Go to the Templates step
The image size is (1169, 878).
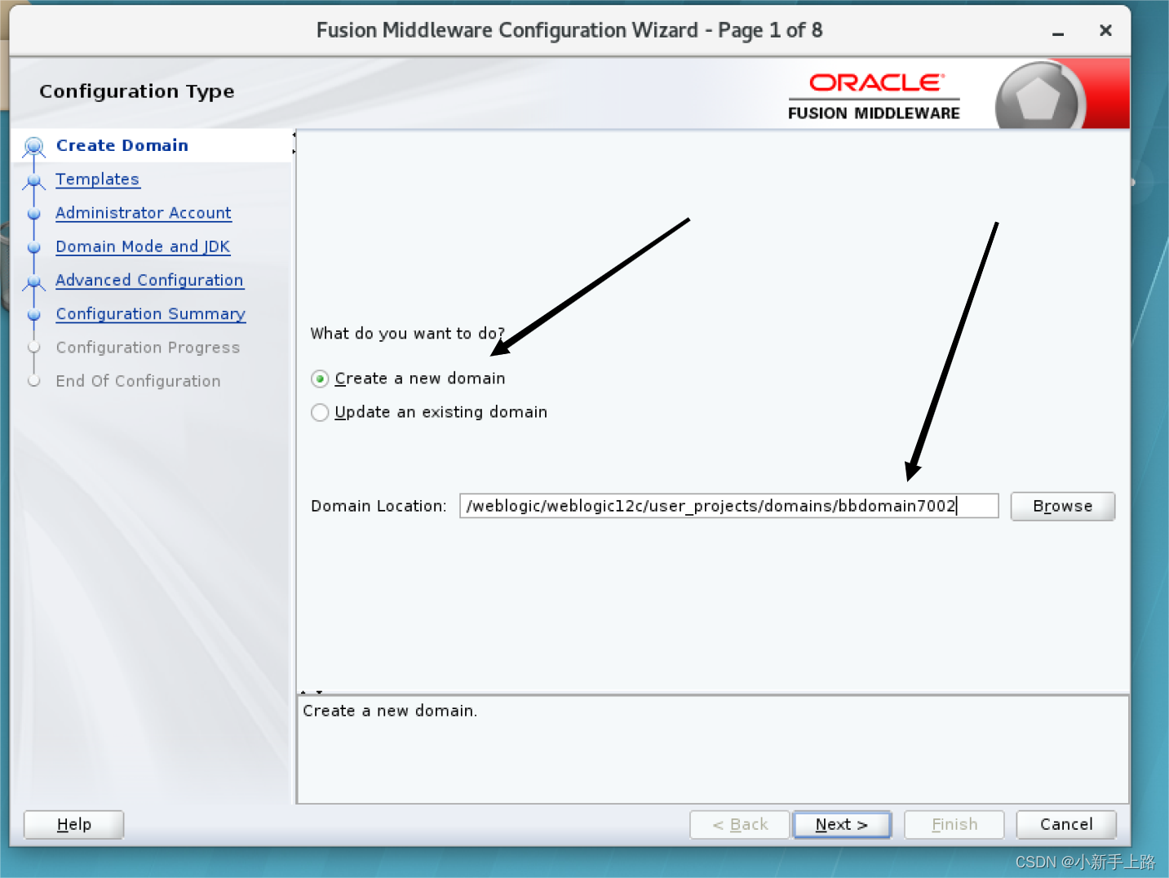click(x=98, y=180)
